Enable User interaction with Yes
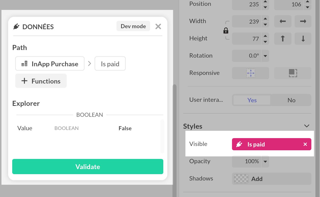Screen dimensions: 320x197 coord(252,100)
